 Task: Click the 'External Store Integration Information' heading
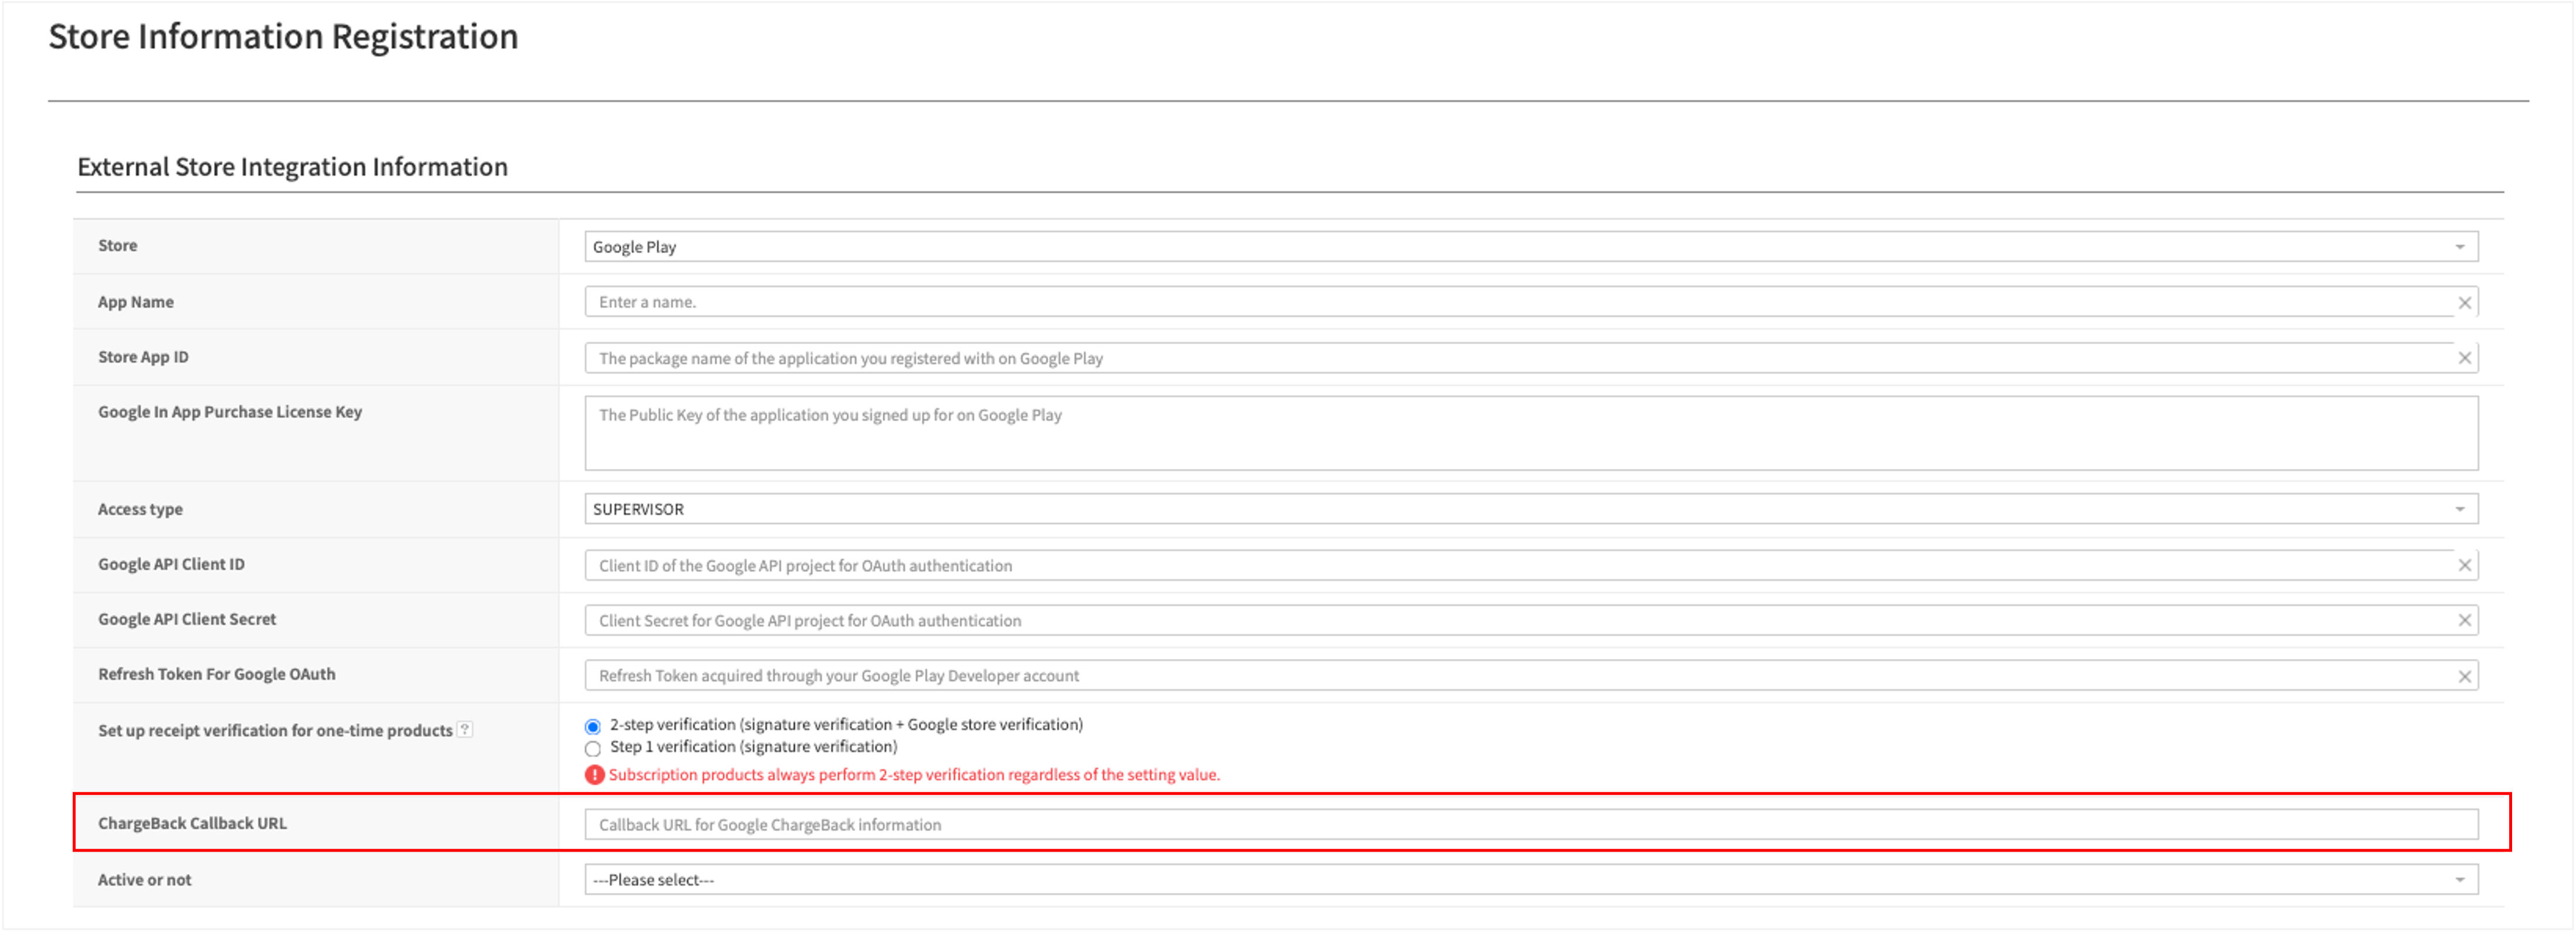pos(292,167)
